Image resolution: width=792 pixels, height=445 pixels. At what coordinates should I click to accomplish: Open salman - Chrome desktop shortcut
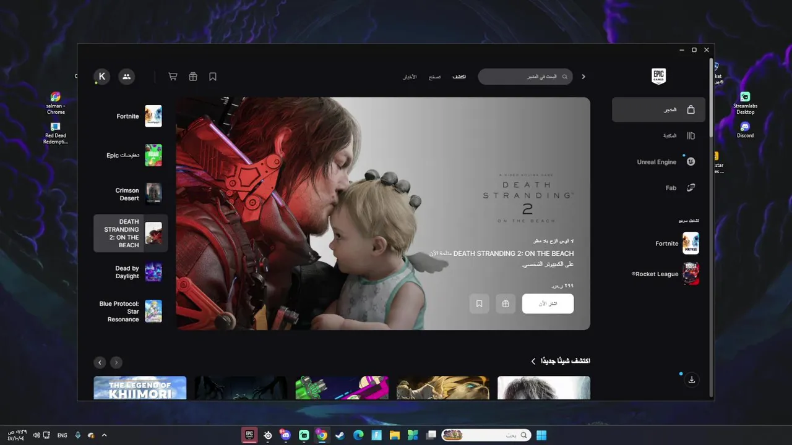(56, 103)
